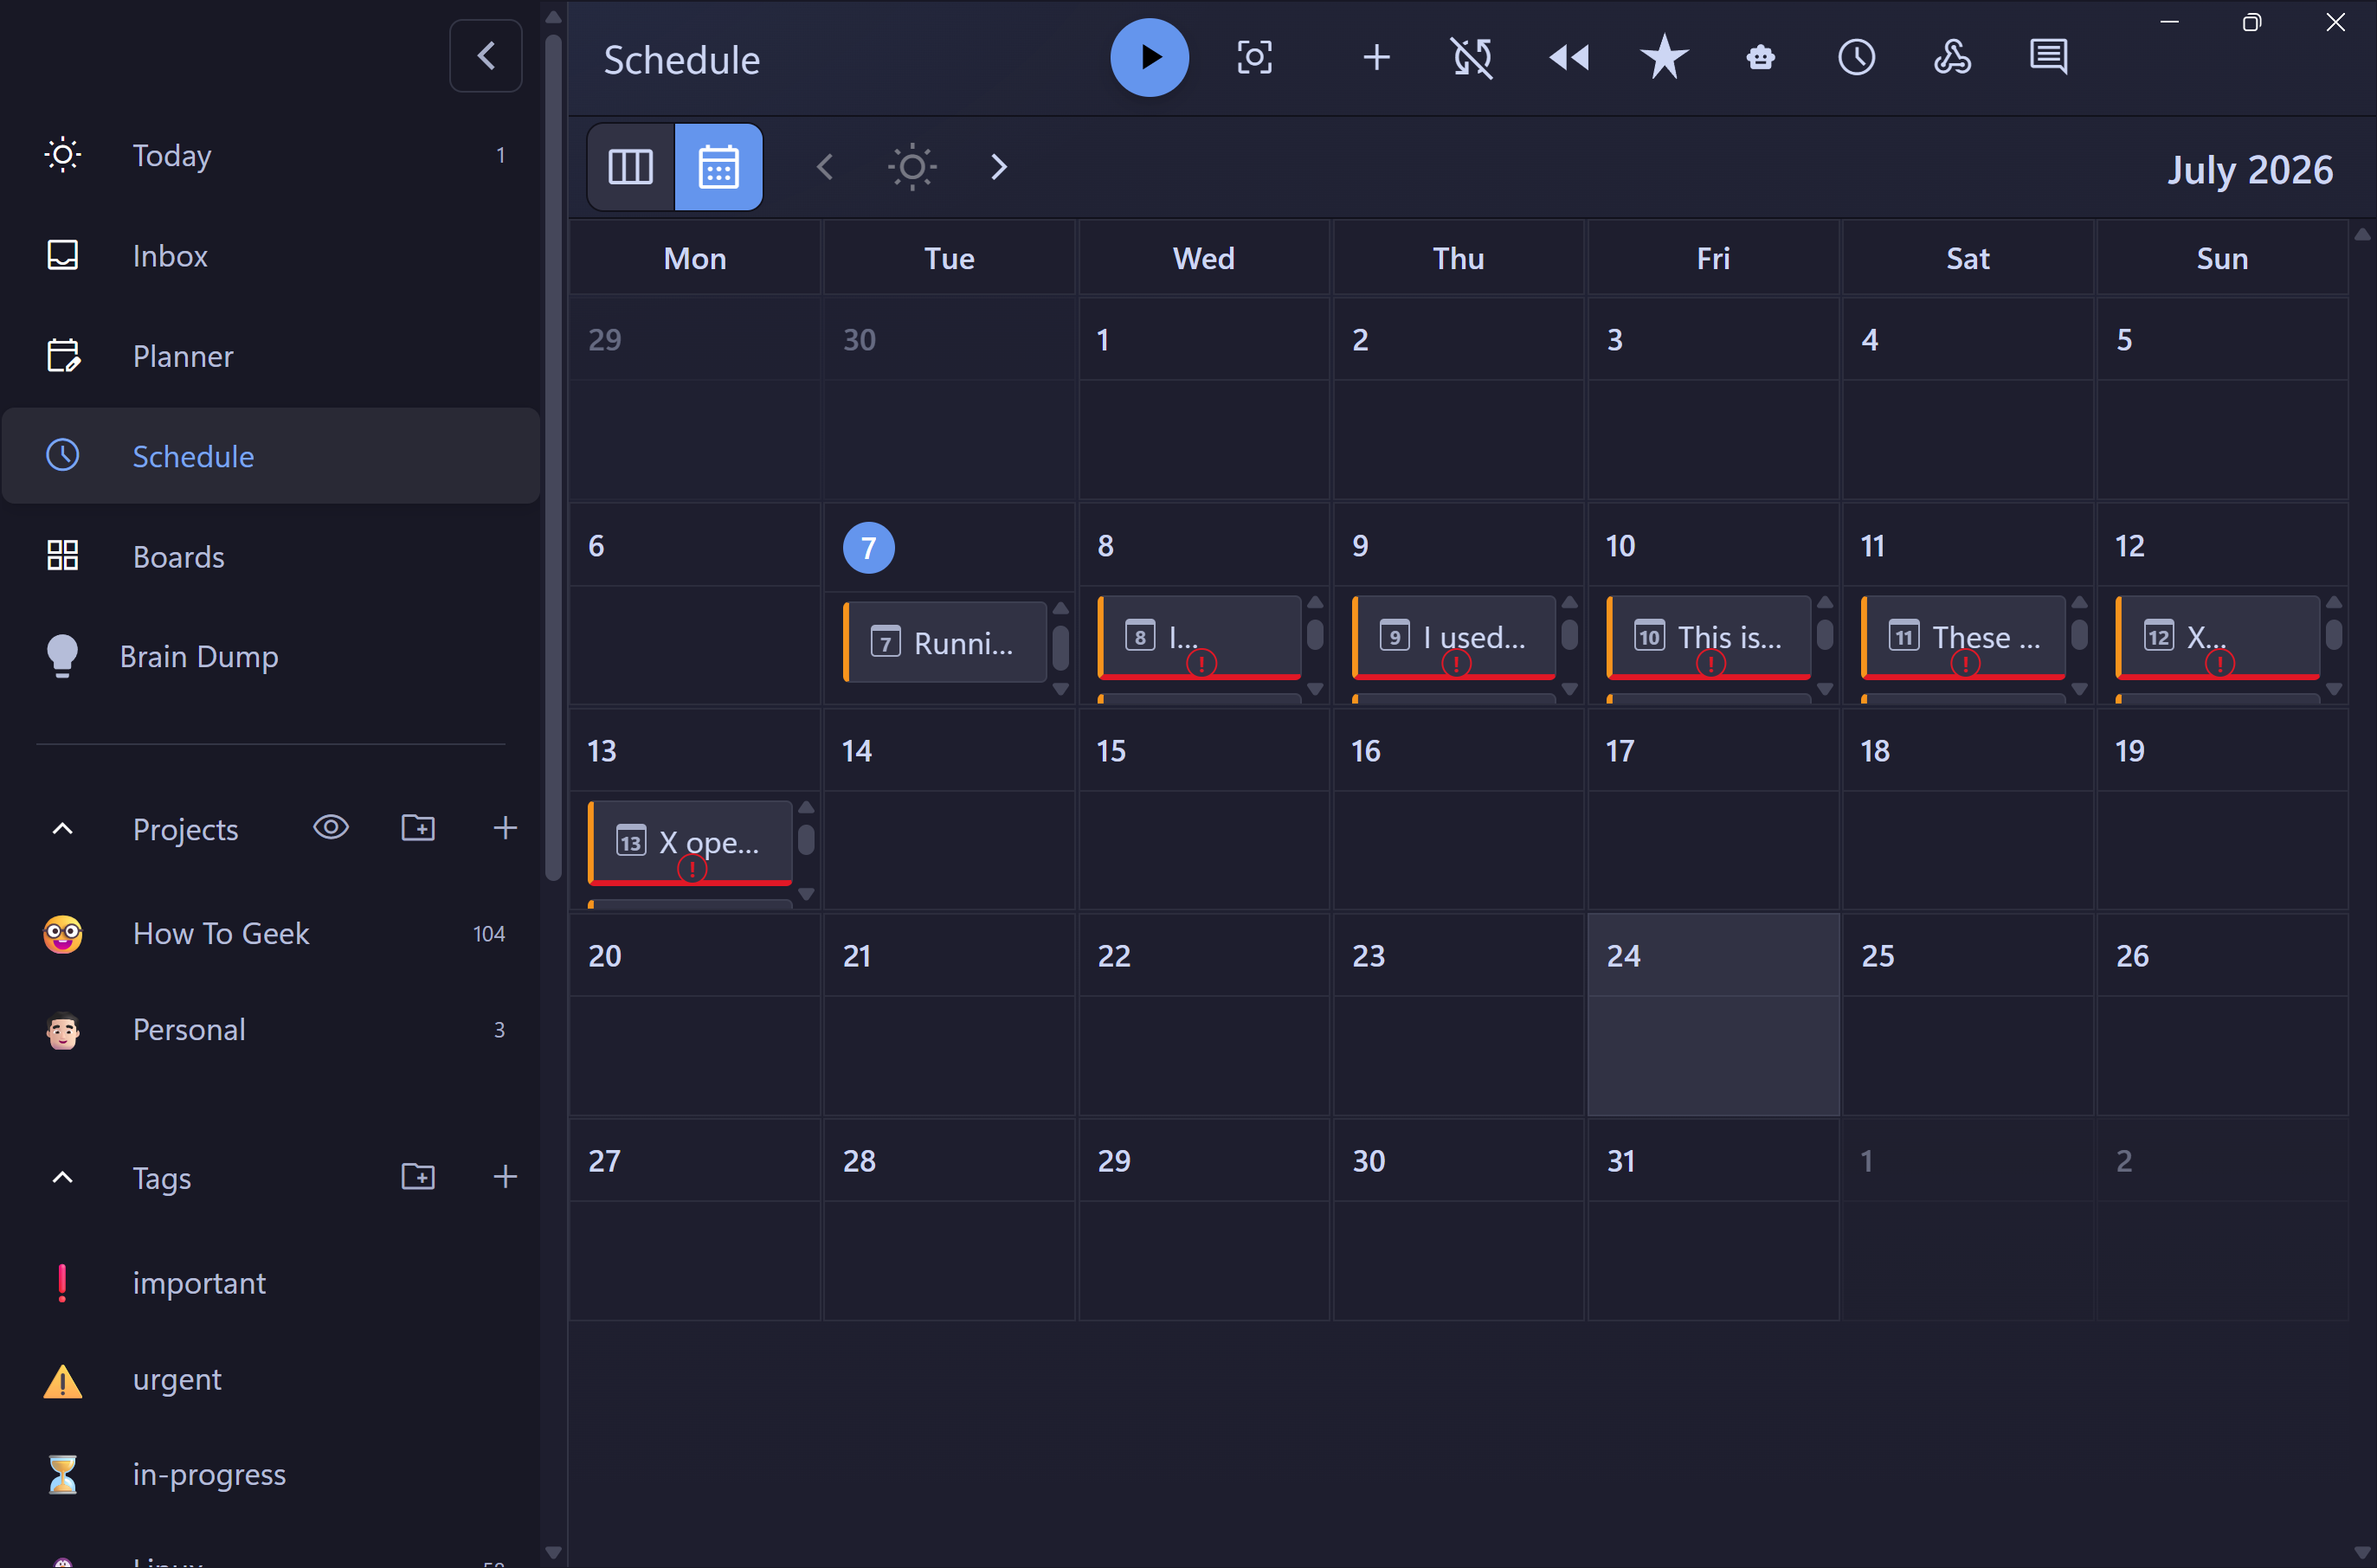The height and width of the screenshot is (1568, 2377).
Task: Click the How To Geek emoji icon
Action: tap(63, 934)
